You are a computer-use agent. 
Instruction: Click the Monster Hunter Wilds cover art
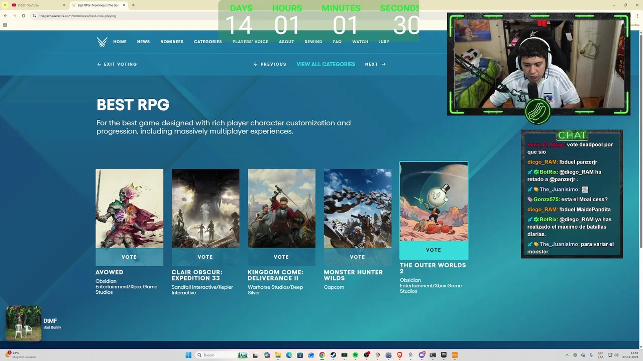358,209
